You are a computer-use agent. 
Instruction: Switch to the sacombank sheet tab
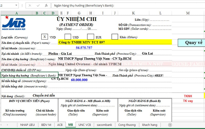(104, 125)
